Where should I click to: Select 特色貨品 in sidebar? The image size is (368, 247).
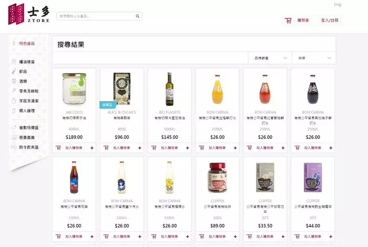click(x=27, y=44)
